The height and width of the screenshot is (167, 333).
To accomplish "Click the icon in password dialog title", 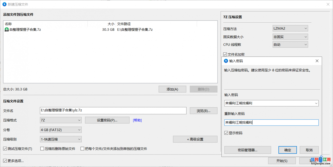I will (226, 61).
